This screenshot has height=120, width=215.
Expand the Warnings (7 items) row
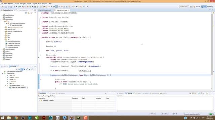point(40,101)
